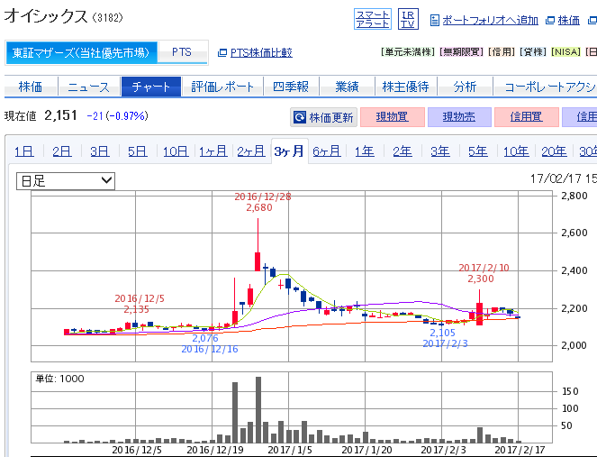Click the オイシックス stock name heading

pyautogui.click(x=46, y=16)
